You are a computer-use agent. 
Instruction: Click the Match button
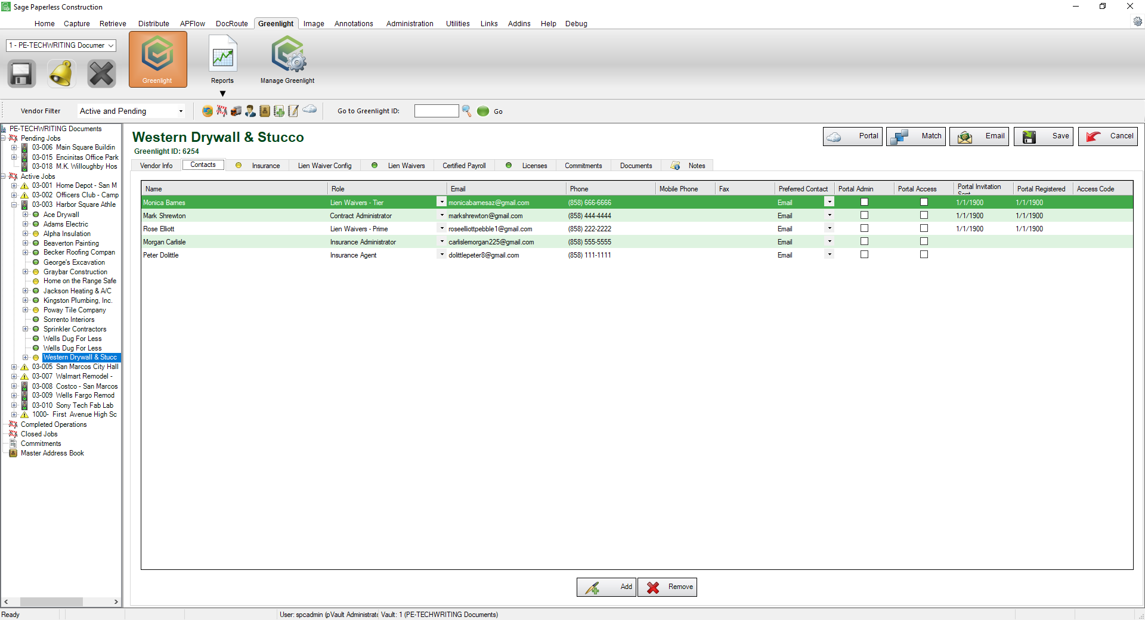tap(916, 137)
